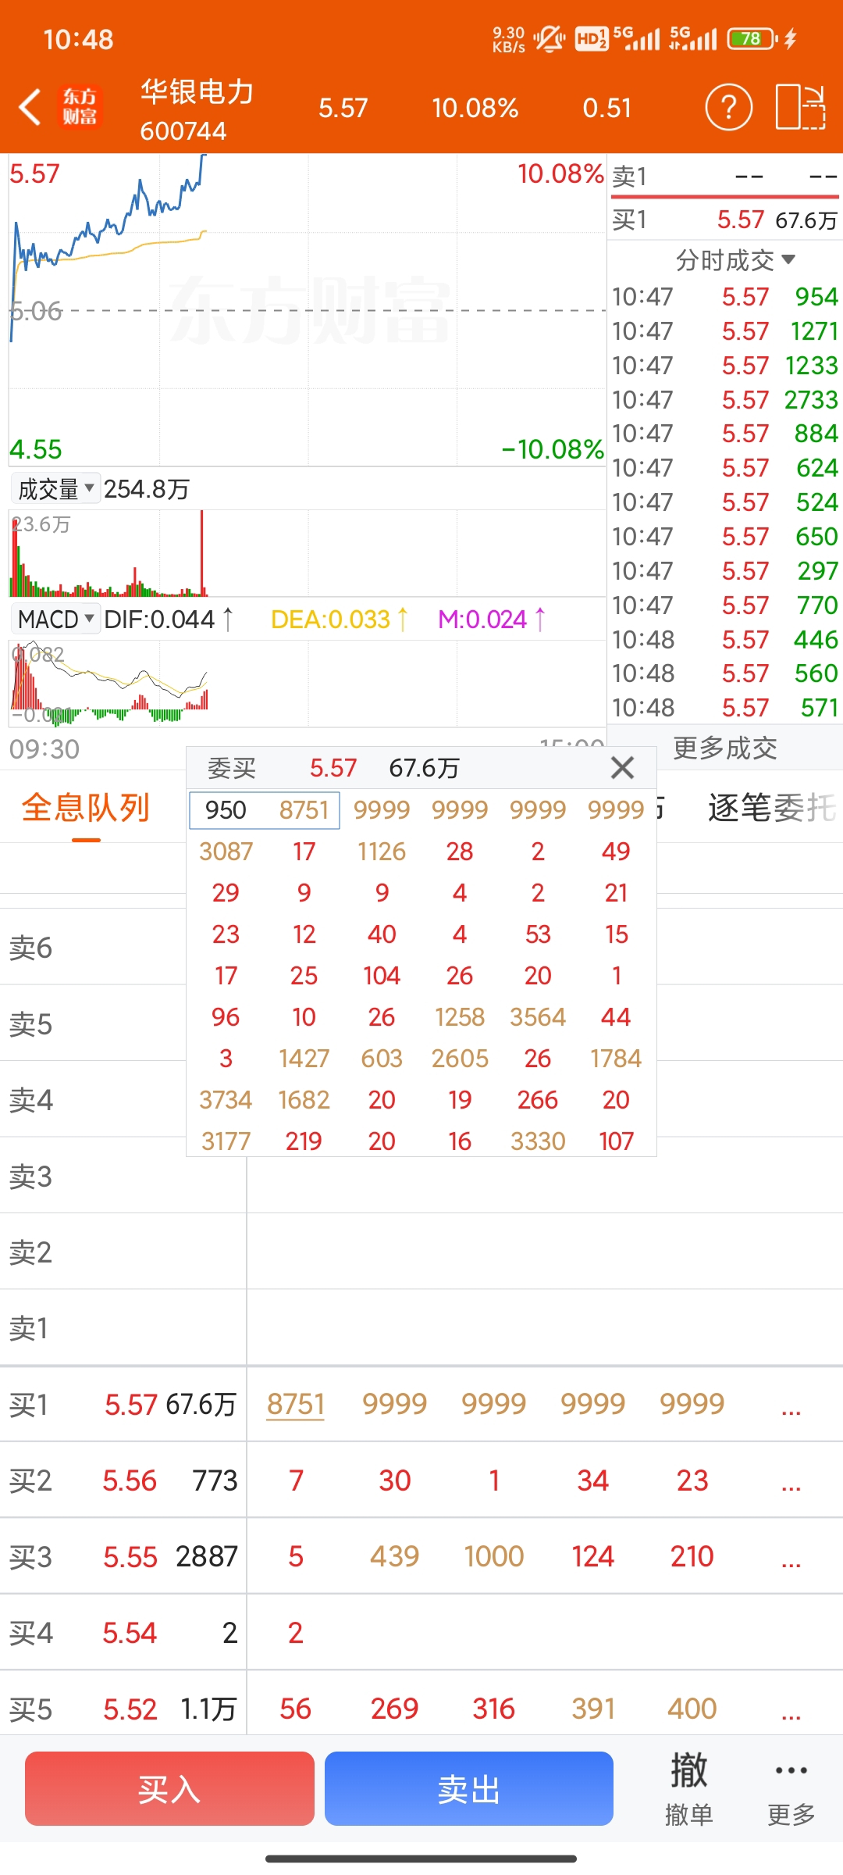
Task: Tap the underlined 8751 order in 买1 row
Action: 295,1404
